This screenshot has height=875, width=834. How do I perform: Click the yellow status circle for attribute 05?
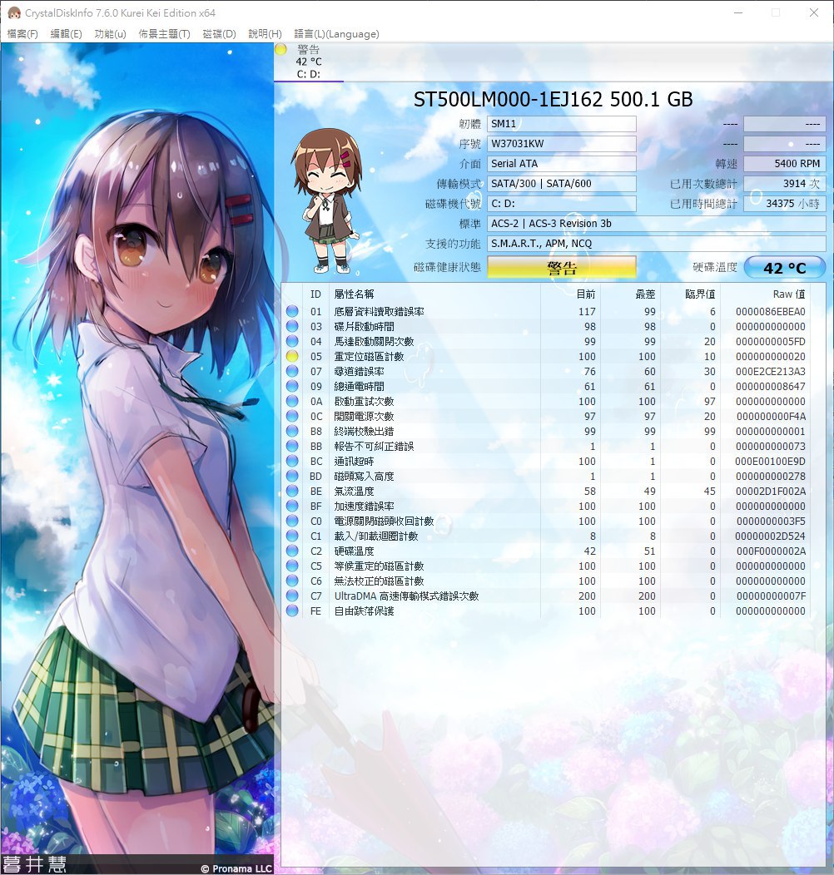click(292, 356)
